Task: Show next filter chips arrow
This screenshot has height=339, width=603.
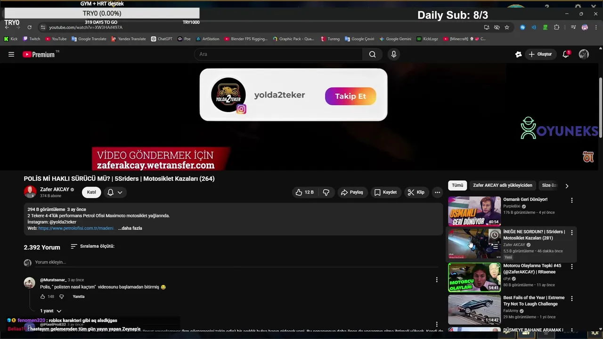Action: (x=567, y=186)
